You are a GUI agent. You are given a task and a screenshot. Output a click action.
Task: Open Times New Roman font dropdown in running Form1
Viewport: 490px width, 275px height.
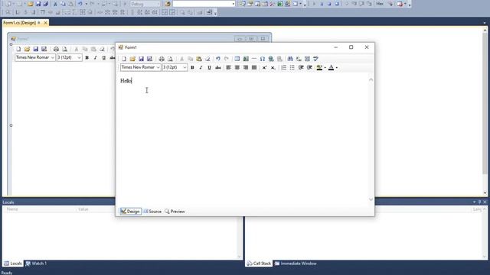[x=158, y=67]
